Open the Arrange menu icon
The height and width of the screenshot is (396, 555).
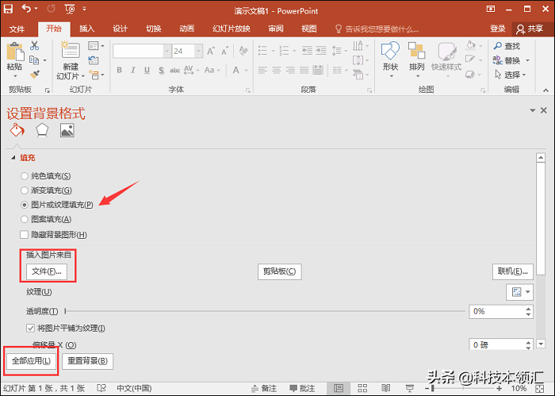click(416, 50)
